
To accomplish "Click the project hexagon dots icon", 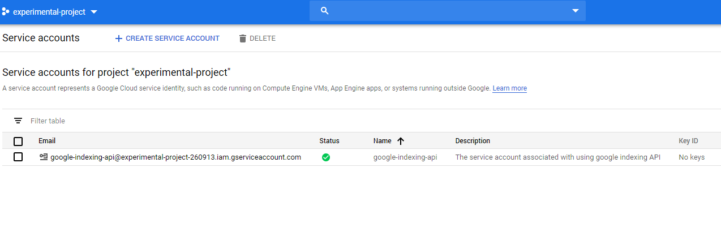I will [x=6, y=11].
